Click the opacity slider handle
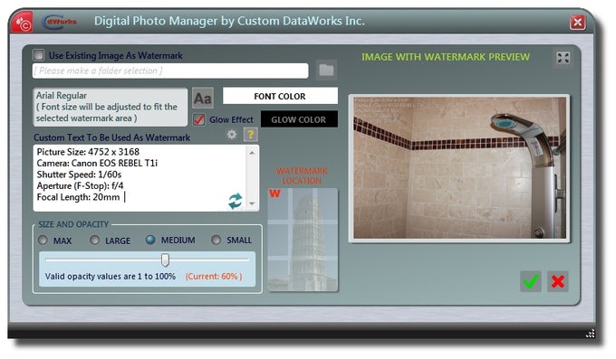 (166, 260)
